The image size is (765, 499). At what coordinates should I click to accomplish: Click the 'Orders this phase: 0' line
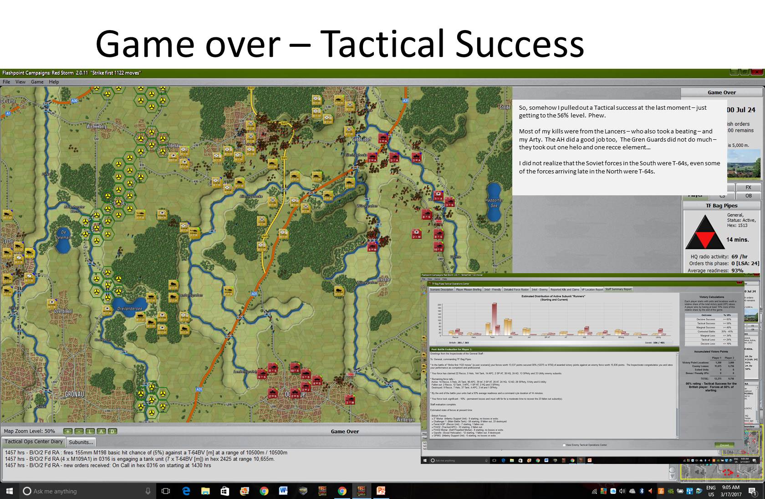(x=725, y=264)
